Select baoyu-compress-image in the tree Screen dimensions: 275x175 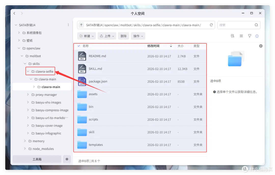[x=52, y=110]
